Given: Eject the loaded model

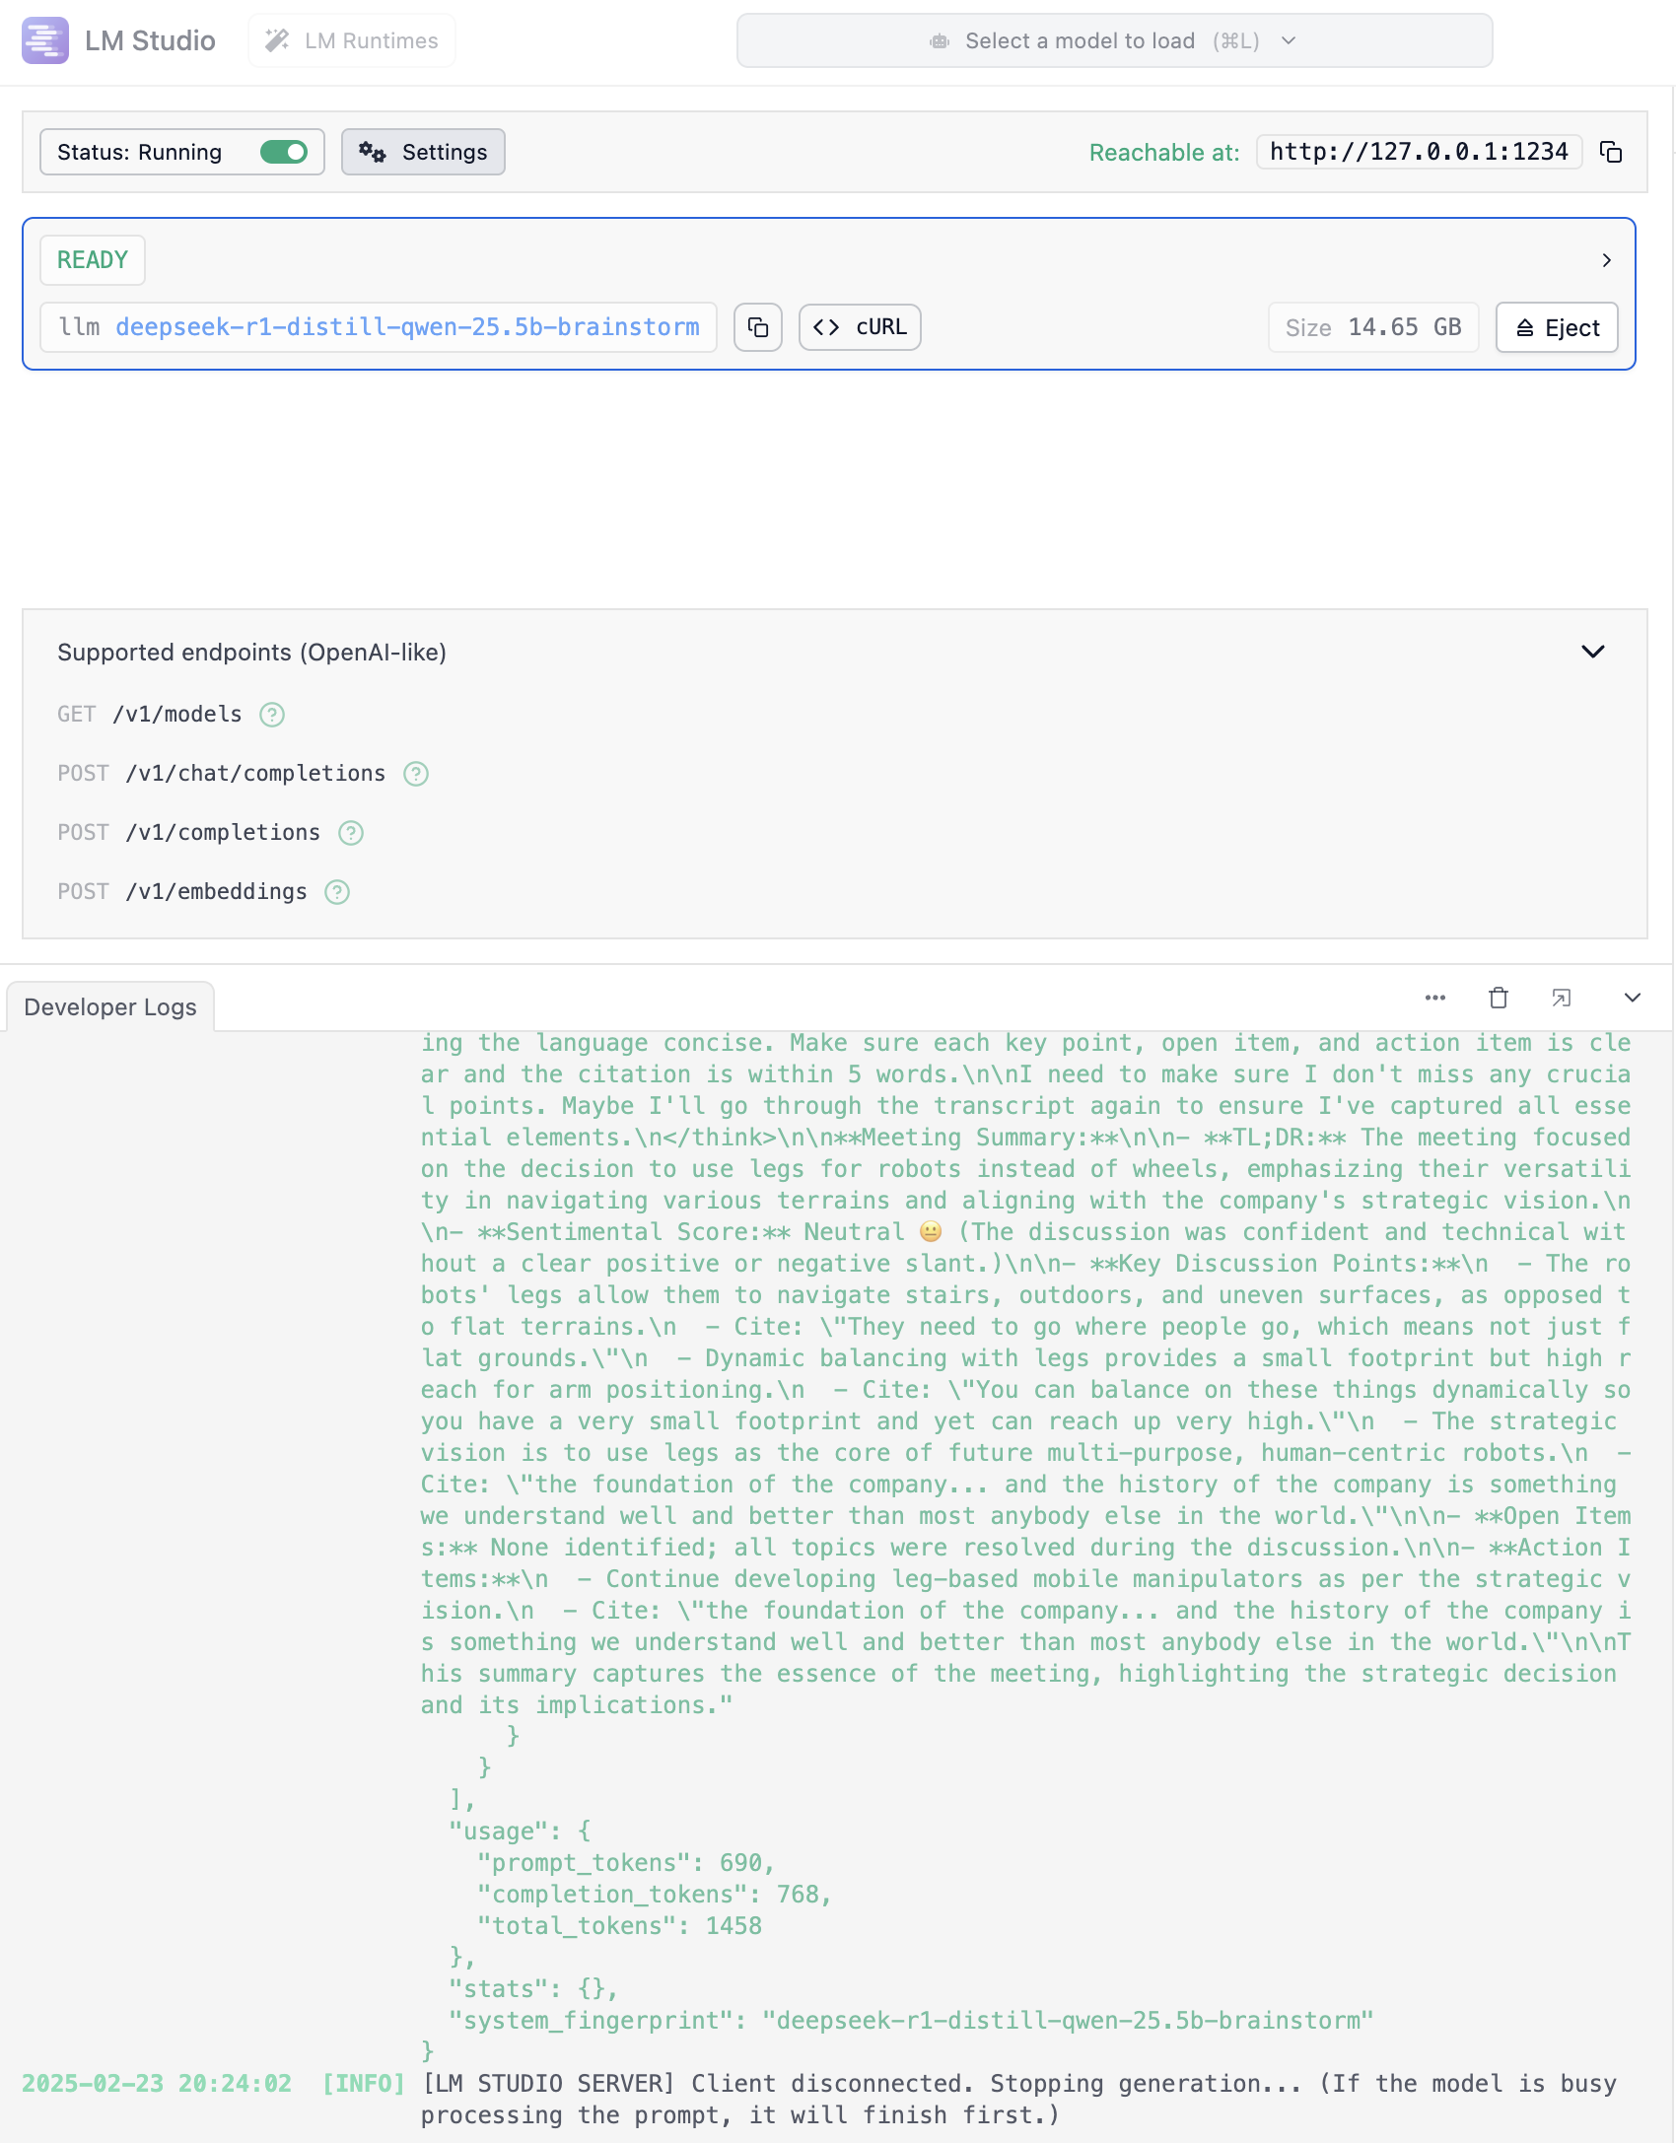Looking at the screenshot, I should tap(1557, 327).
